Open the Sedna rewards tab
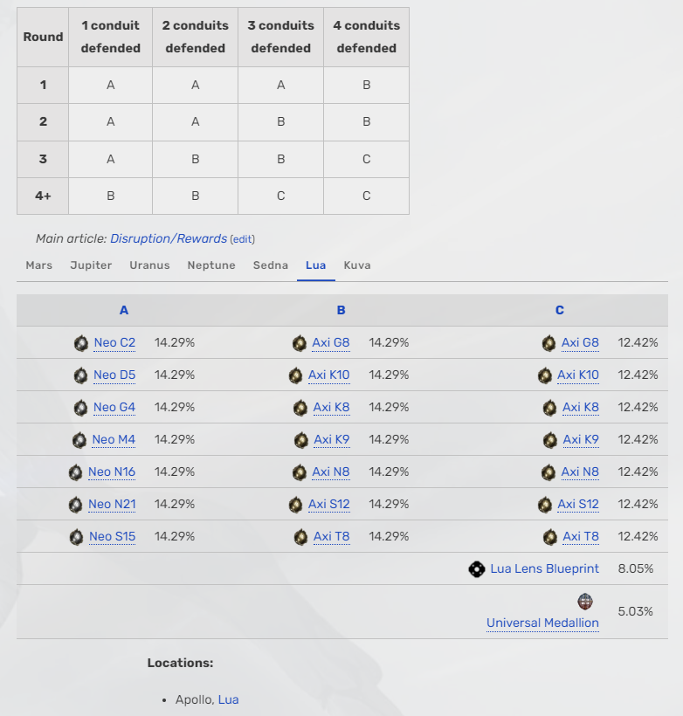This screenshot has height=716, width=683. coord(271,265)
